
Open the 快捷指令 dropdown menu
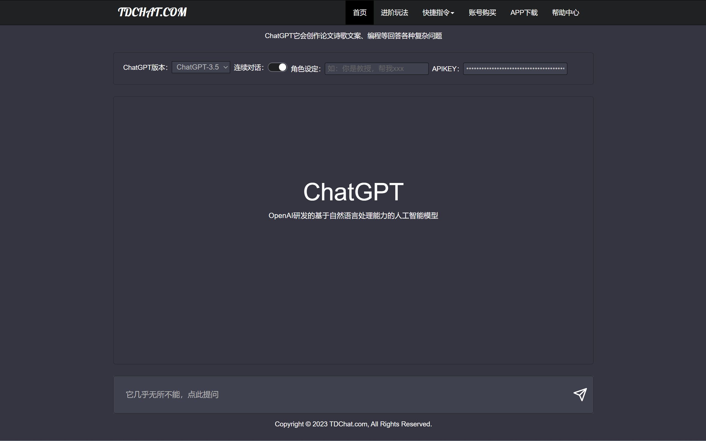438,12
